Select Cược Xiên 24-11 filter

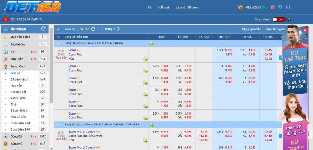[x=25, y=123]
